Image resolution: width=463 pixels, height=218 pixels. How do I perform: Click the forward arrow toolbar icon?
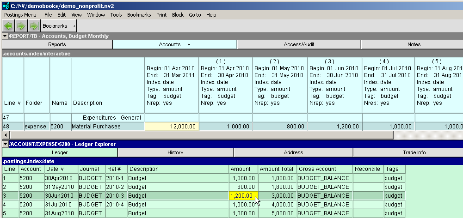(21, 26)
